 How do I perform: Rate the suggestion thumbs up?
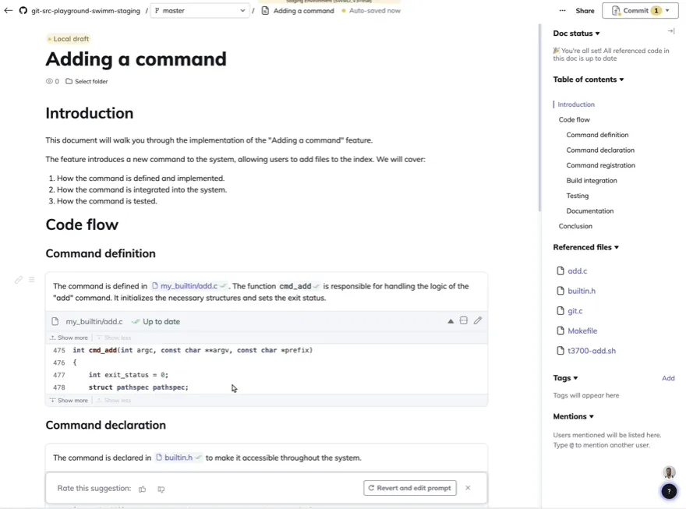pyautogui.click(x=143, y=489)
